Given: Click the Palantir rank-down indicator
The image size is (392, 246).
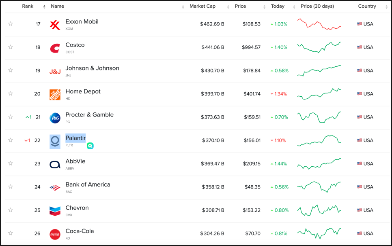Looking at the screenshot, I should pyautogui.click(x=27, y=140).
